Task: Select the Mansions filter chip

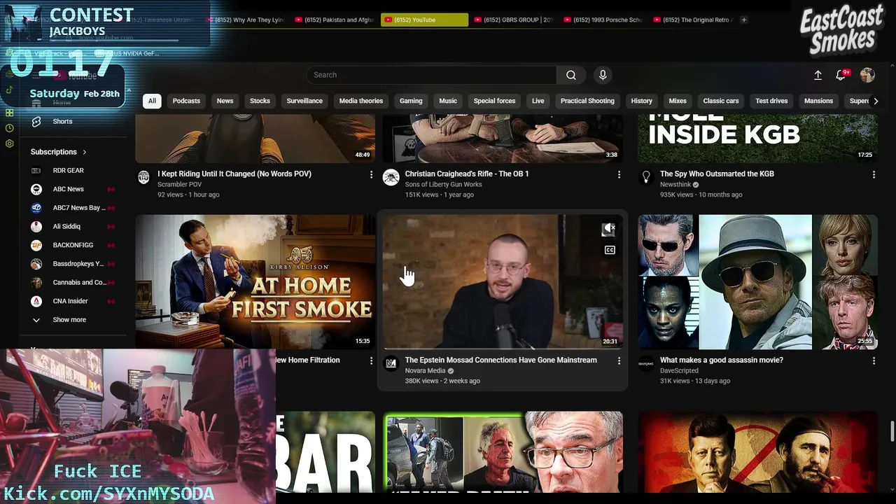Action: pyautogui.click(x=818, y=101)
